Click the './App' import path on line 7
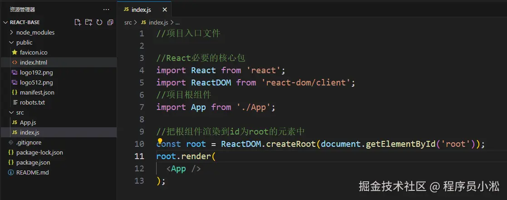Screen dimensions: 507x200 [253, 107]
